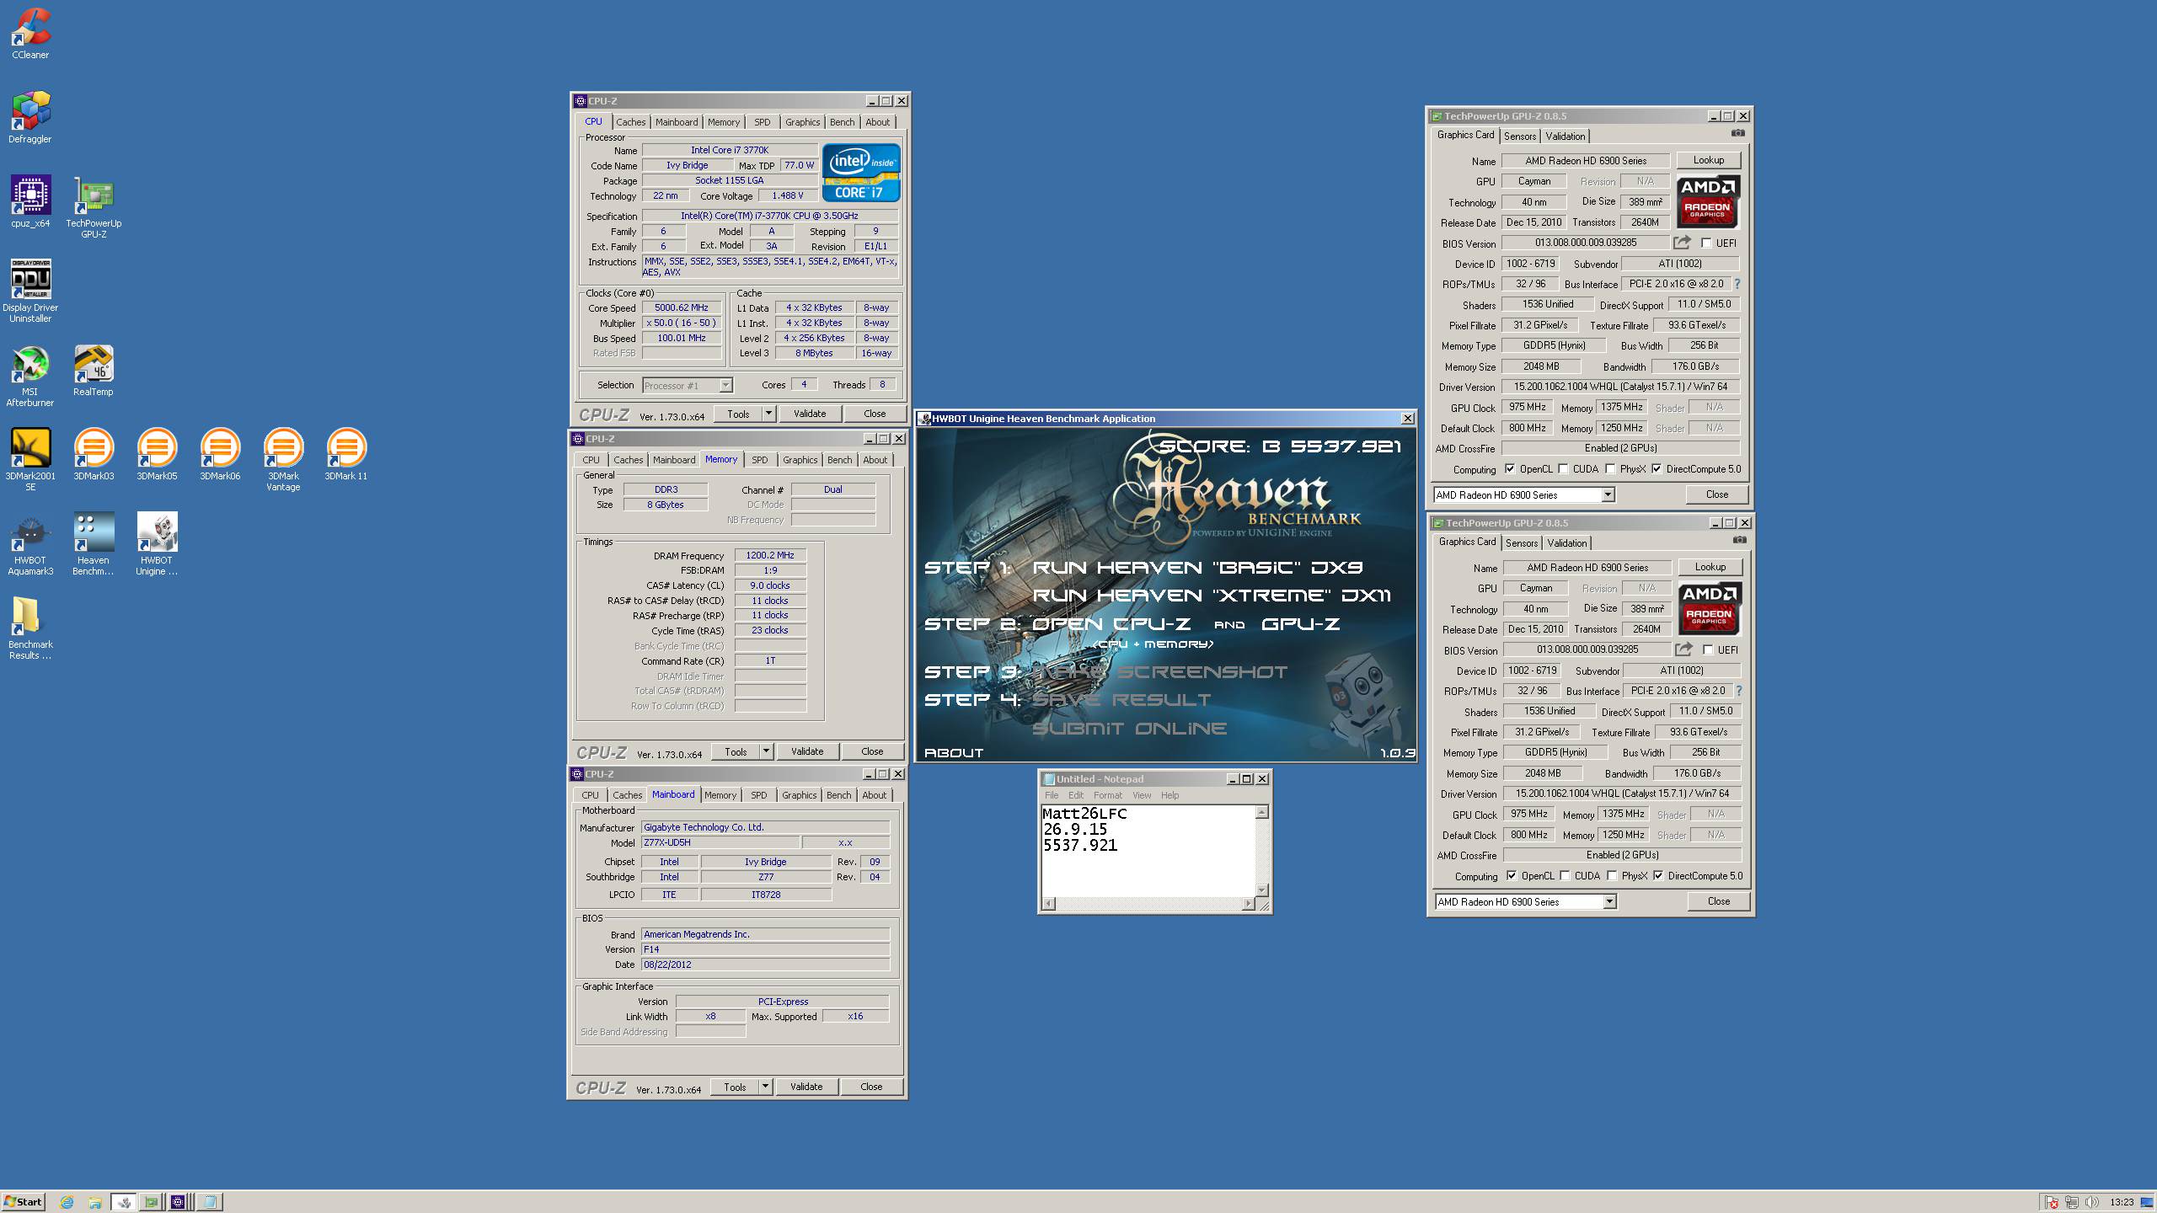The width and height of the screenshot is (2157, 1213).
Task: Switch to Caches tab in top CPU-Z
Action: (630, 122)
